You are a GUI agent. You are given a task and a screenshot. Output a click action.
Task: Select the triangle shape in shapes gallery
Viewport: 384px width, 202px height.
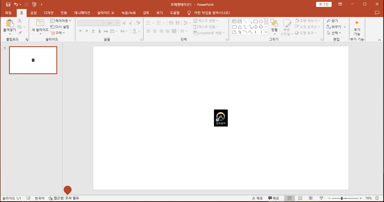[240, 27]
